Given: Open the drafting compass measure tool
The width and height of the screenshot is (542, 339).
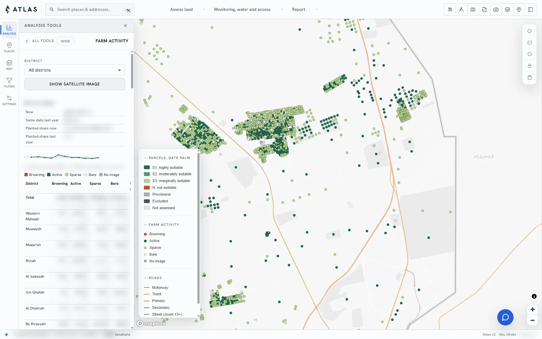Looking at the screenshot, I should pyautogui.click(x=461, y=9).
